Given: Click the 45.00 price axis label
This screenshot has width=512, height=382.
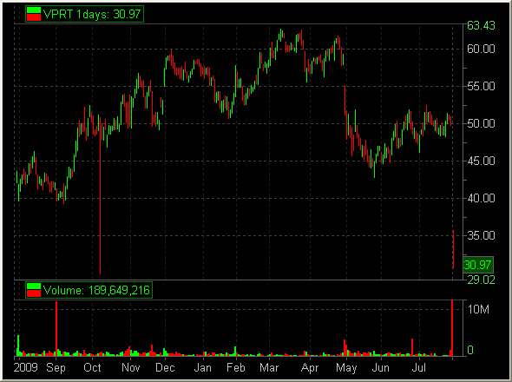Looking at the screenshot, I should pyautogui.click(x=481, y=161).
